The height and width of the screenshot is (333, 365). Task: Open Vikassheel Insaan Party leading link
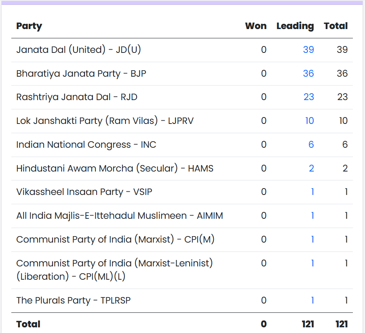point(312,192)
